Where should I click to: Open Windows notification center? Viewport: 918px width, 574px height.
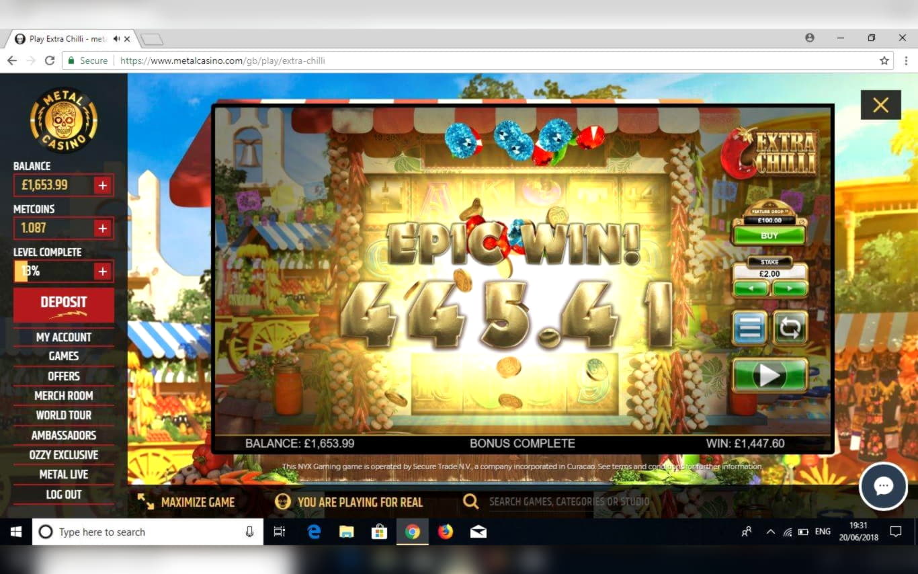(895, 532)
